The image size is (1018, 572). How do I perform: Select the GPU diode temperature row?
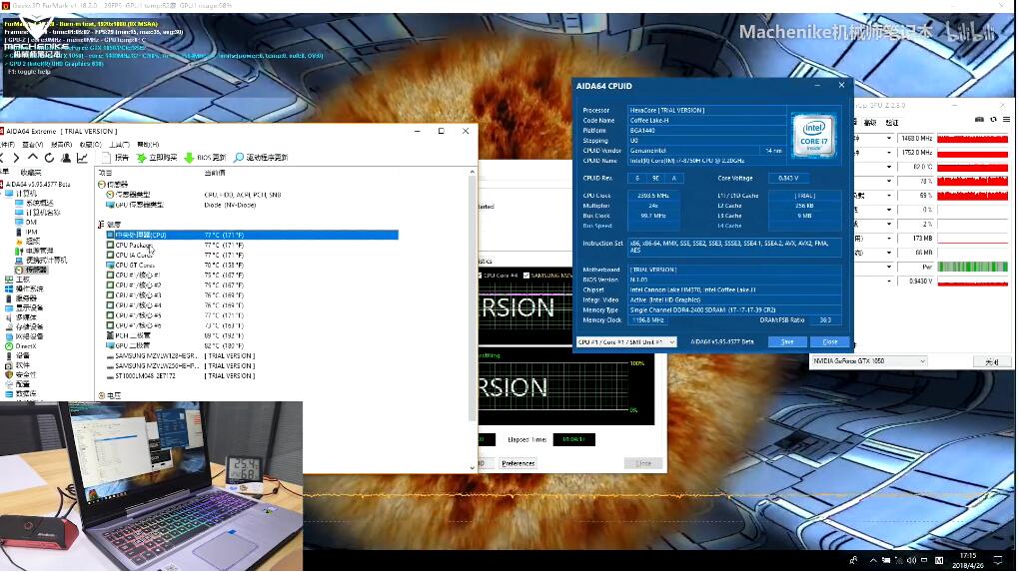click(x=253, y=345)
